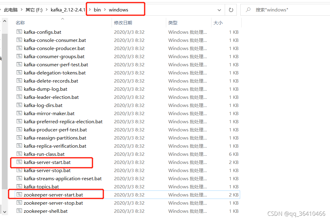This screenshot has height=220, width=330.
Task: Click the kafka-reassign-partitions.bat file icon
Action: coord(19,137)
